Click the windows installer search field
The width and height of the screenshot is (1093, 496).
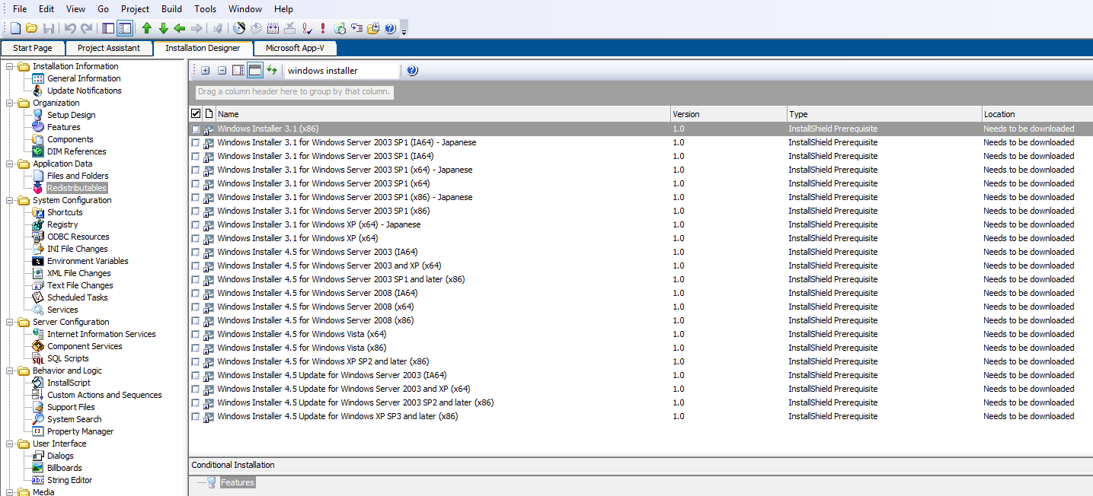point(341,71)
